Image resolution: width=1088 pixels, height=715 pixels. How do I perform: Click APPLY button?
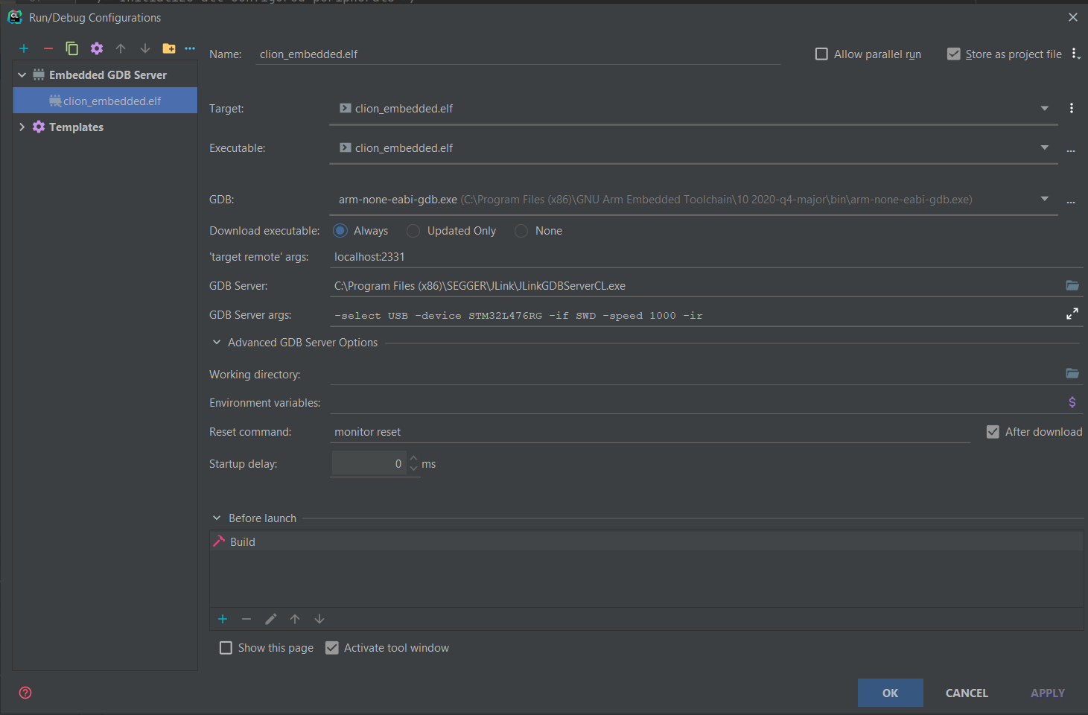pos(1048,693)
